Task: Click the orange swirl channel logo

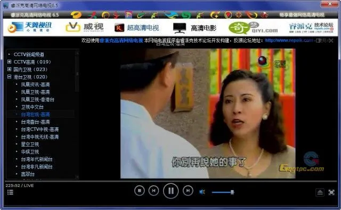Action: coord(105,15)
